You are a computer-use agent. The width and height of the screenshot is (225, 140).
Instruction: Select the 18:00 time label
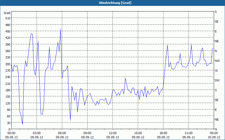[163, 133]
